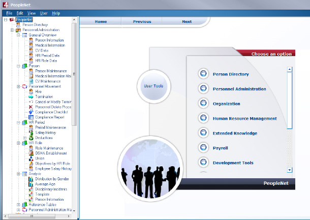Screen dimensions: 310x220
Task: Select Person Information under General Overview
Action: (49, 40)
